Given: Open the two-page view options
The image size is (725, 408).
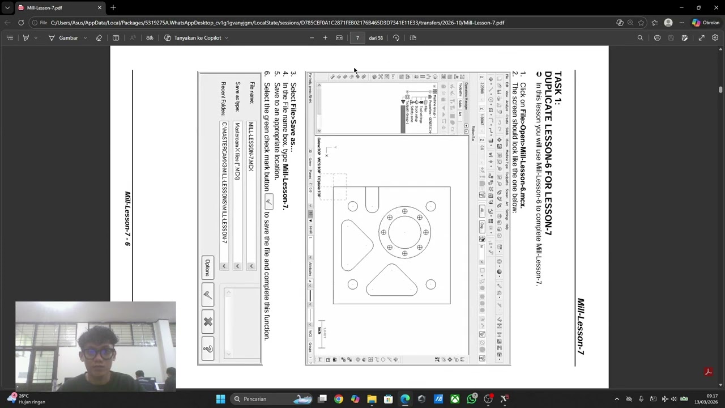Looking at the screenshot, I should (413, 38).
